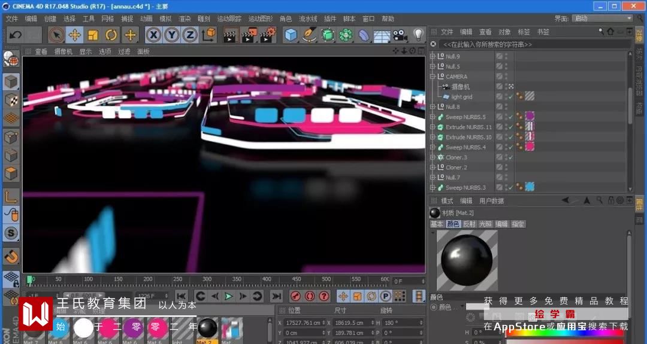647x344 pixels.
Task: Toggle the Z axis lock
Action: pos(190,35)
